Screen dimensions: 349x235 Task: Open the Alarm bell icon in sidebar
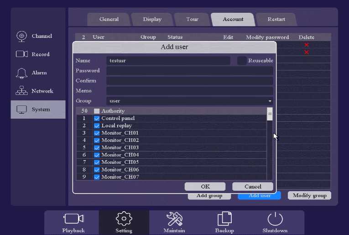21,73
